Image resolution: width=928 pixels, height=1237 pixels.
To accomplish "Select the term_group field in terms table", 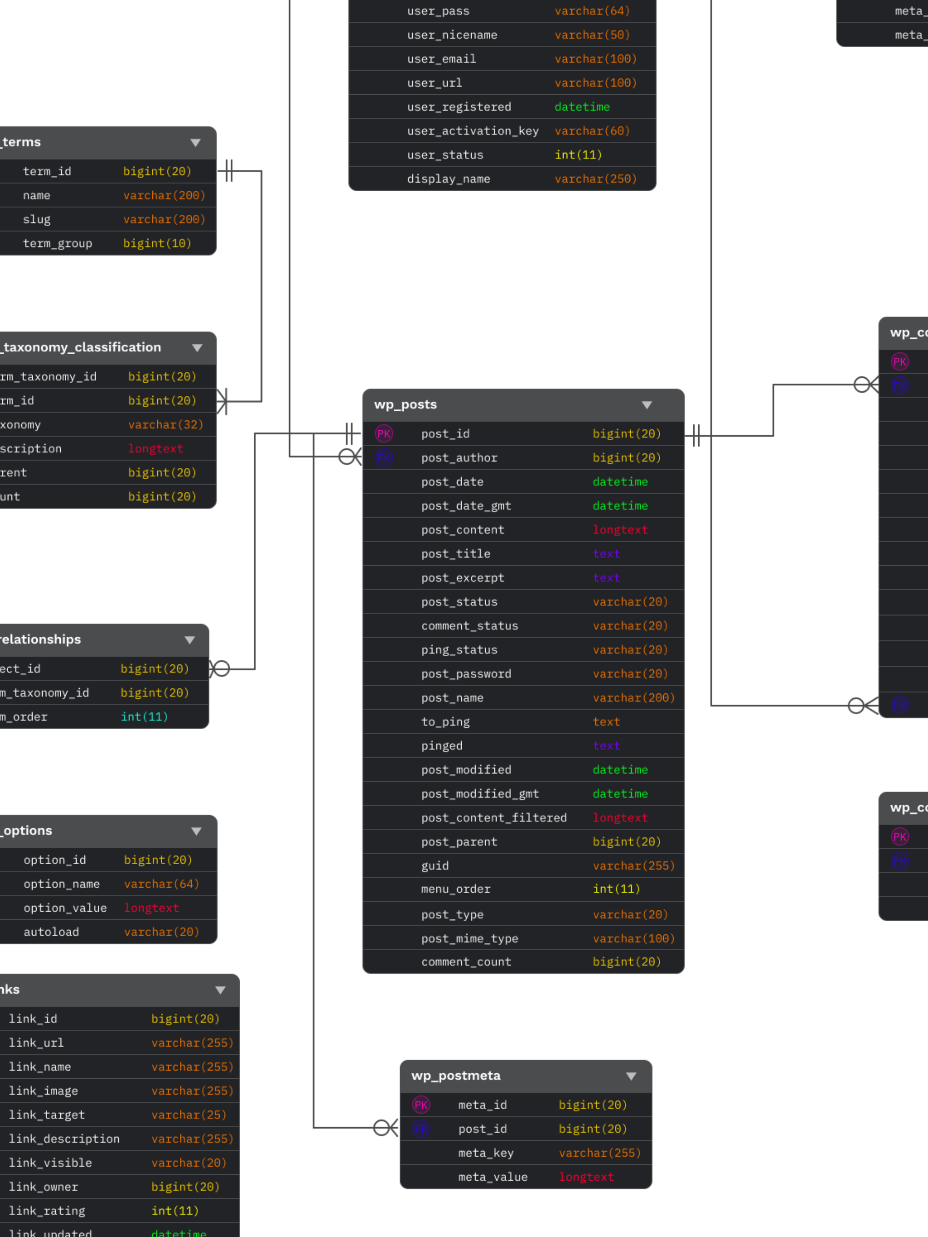I will (x=108, y=243).
